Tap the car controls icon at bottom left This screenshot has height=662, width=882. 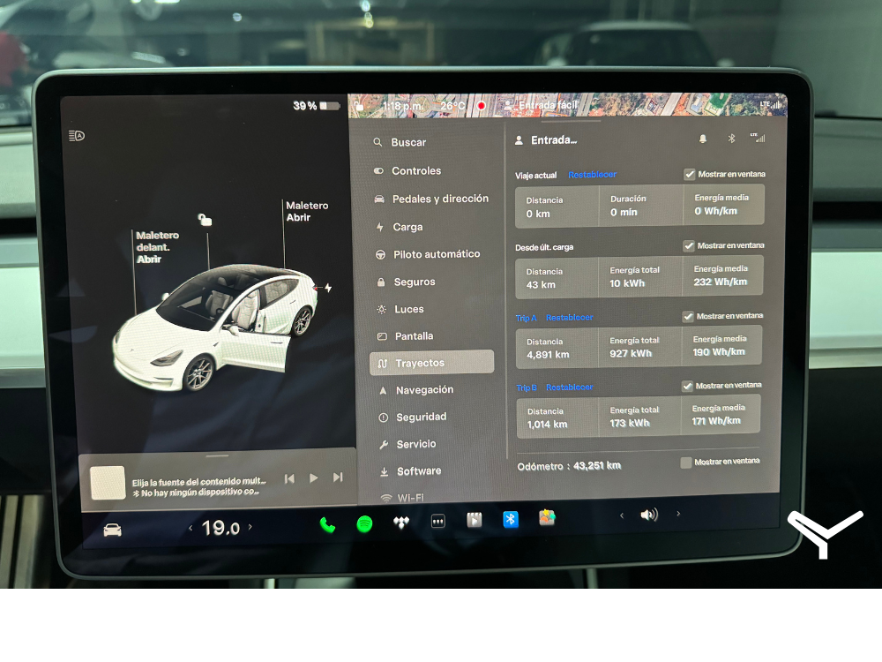click(x=113, y=530)
